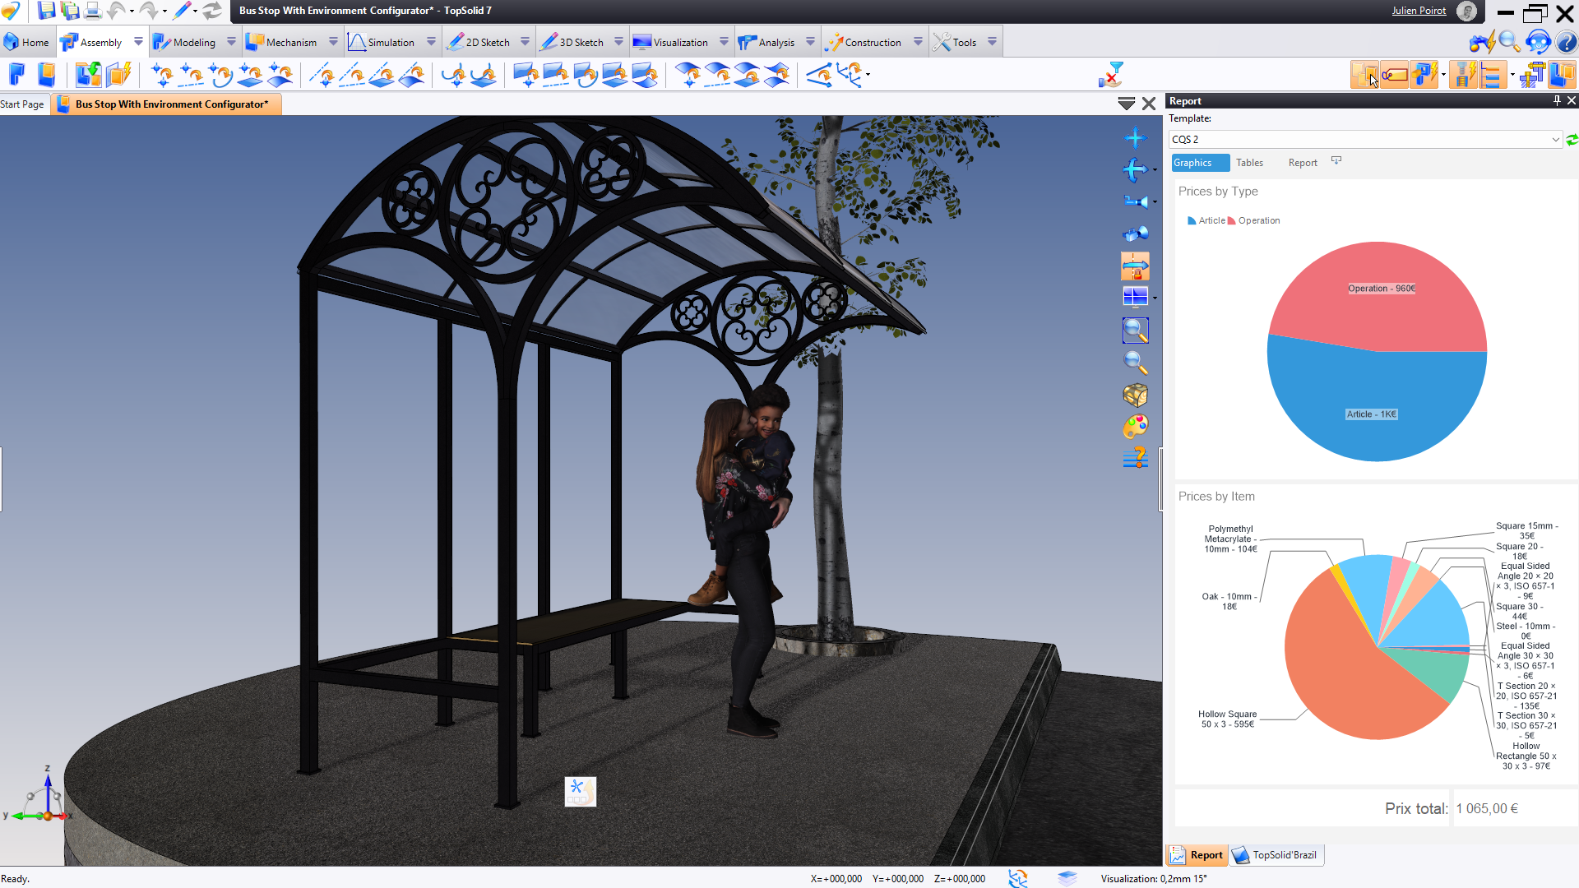
Task: Click the pan view cross-arrows icon
Action: click(1135, 138)
